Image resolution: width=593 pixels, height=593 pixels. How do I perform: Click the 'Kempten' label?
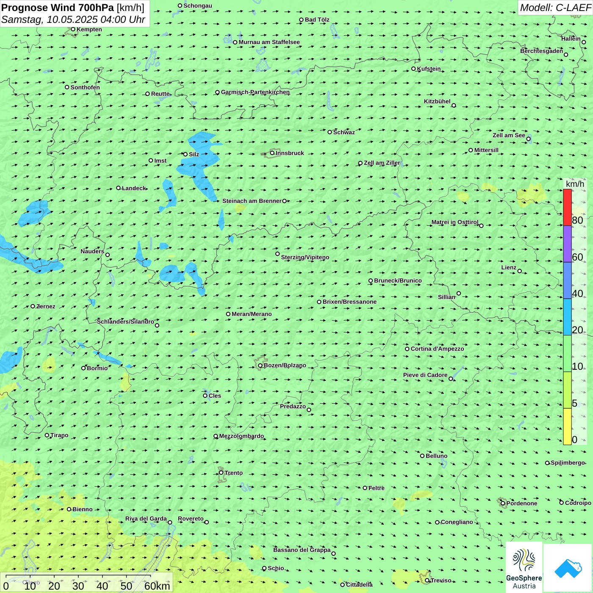click(x=89, y=29)
